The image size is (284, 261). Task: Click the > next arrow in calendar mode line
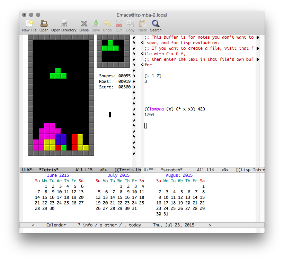click(x=210, y=225)
